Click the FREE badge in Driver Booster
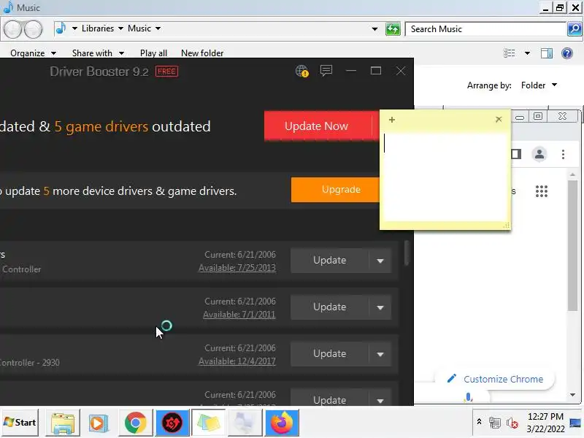This screenshot has height=438, width=584. click(166, 71)
